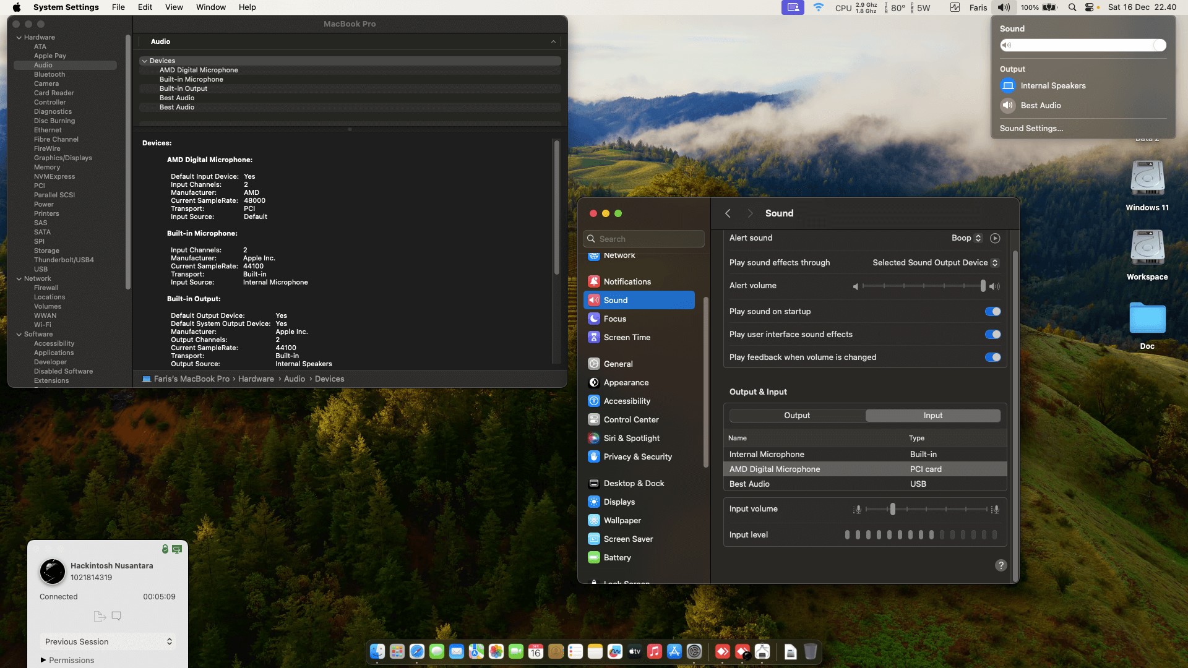Screen dimensions: 1188x668
Task: Open Displays settings
Action: (619, 502)
